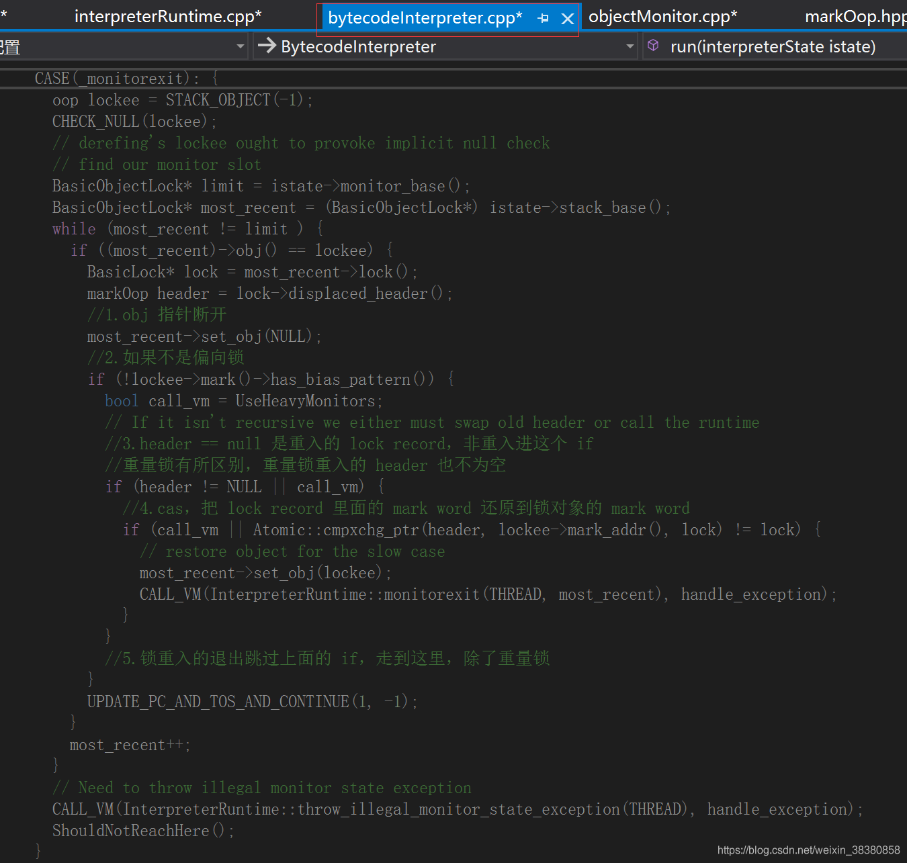The image size is (907, 863).
Task: Click the 'bool call_vm = UseHeavyMonitors;' line
Action: point(244,401)
